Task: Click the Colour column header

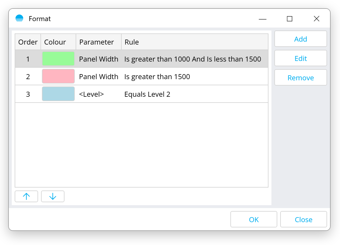Action: tap(58, 42)
